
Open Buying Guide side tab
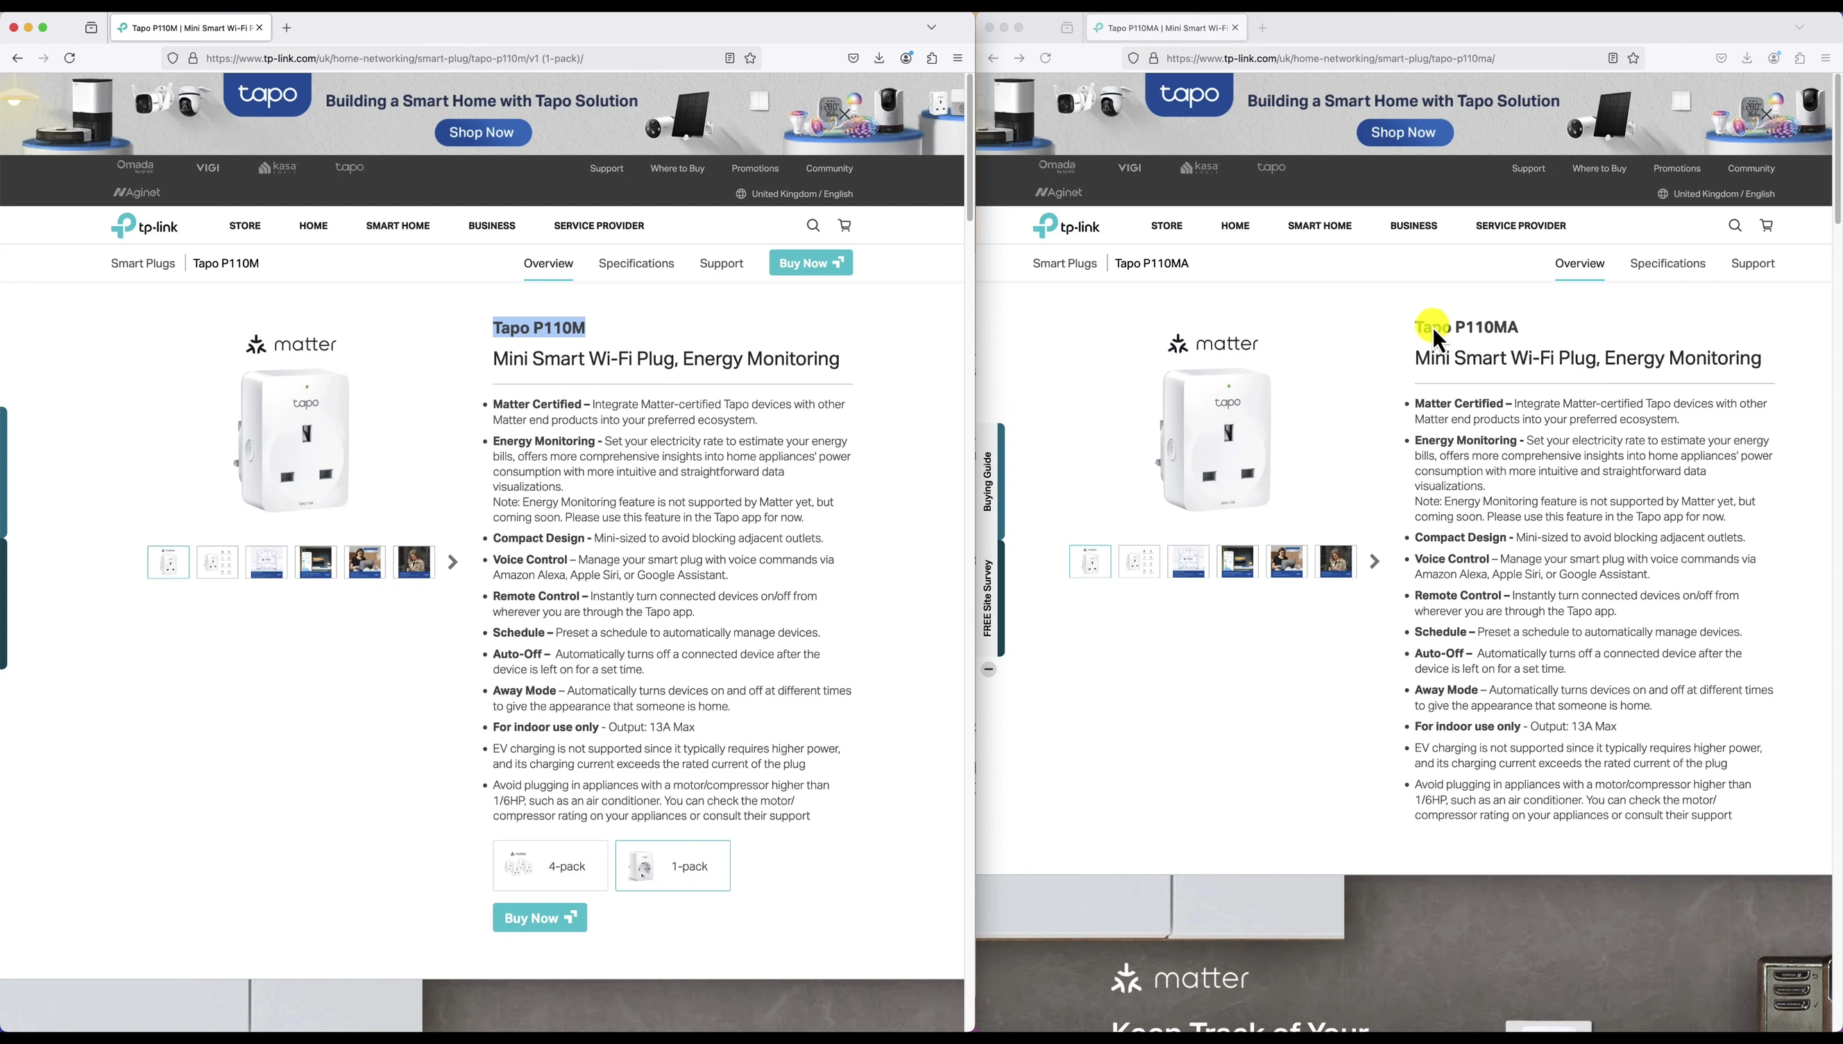(x=990, y=481)
